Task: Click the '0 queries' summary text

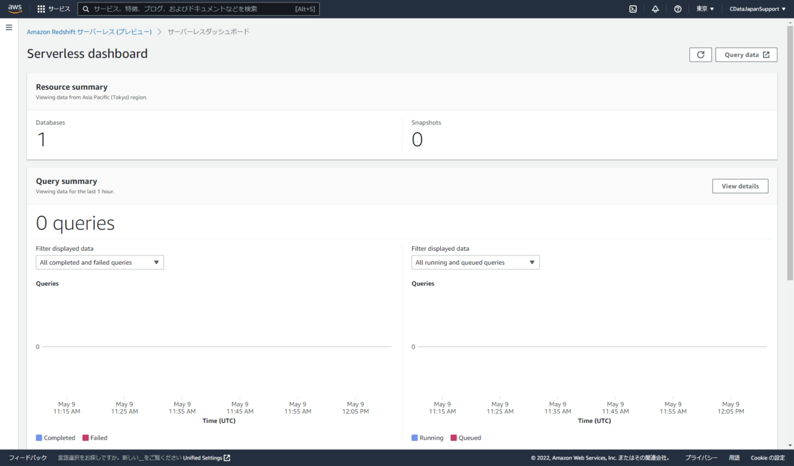Action: tap(75, 223)
